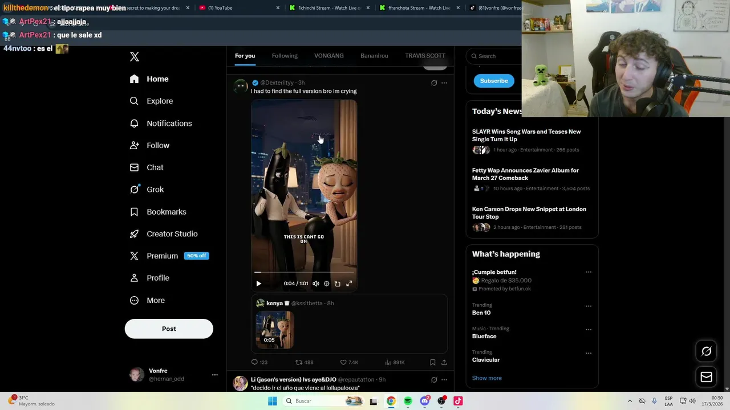Click the Post button
This screenshot has height=410, width=730.
[x=169, y=329]
